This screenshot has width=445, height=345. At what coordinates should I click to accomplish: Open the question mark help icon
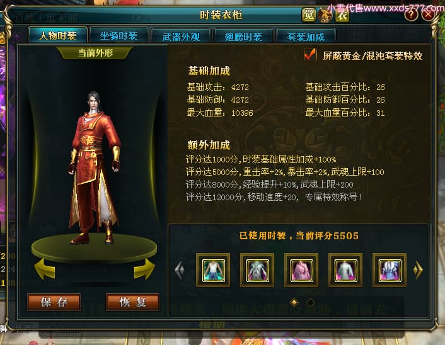[411, 14]
